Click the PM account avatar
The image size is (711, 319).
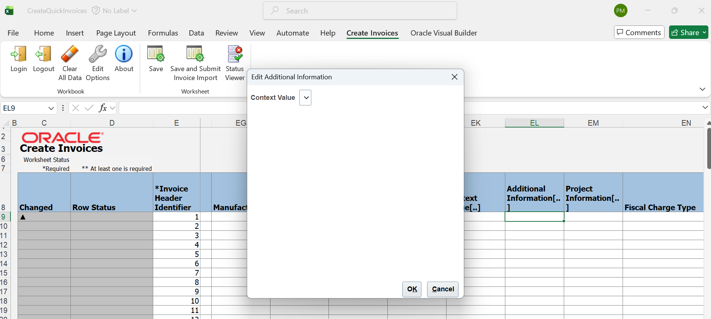(x=621, y=10)
